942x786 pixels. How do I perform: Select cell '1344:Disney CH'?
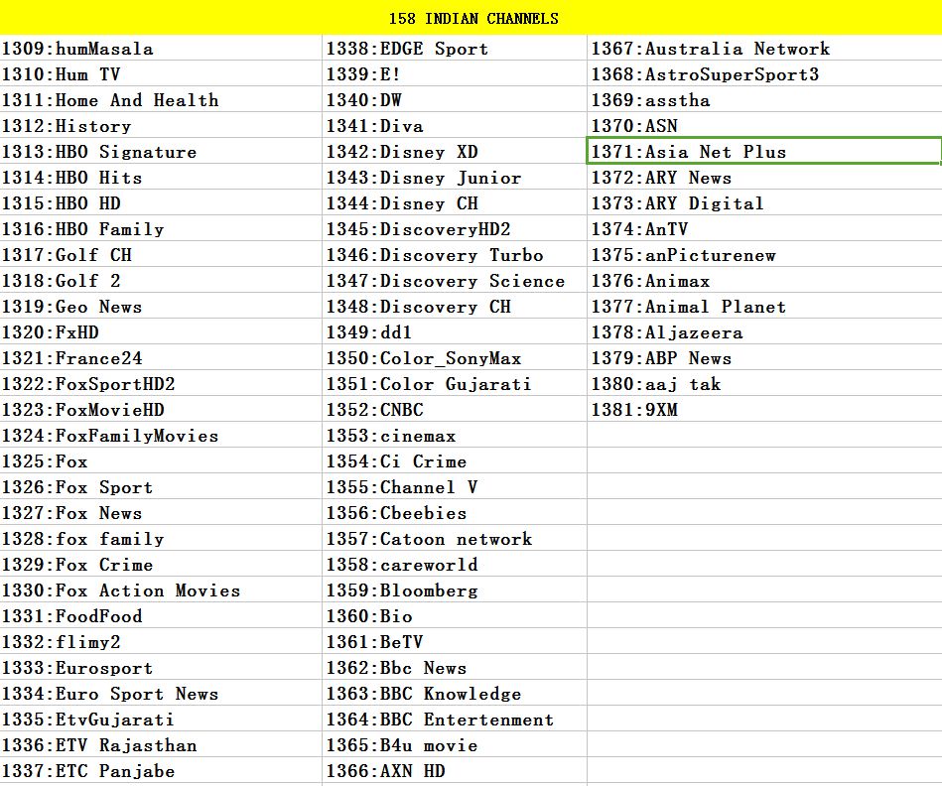point(455,203)
